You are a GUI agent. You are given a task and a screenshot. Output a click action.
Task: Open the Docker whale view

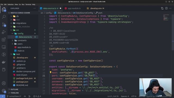pyautogui.click(x=4, y=62)
